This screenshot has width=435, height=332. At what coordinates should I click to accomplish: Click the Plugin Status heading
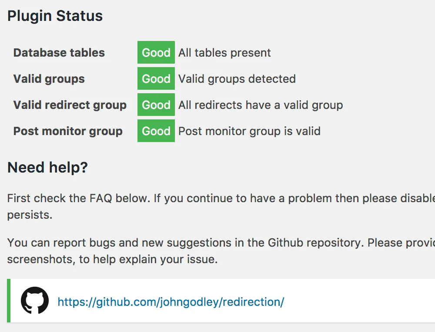coord(55,16)
